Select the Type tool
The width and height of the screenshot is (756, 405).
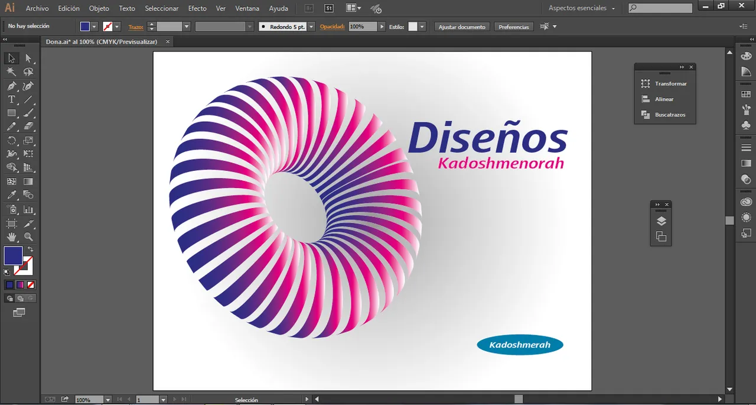[x=11, y=99]
